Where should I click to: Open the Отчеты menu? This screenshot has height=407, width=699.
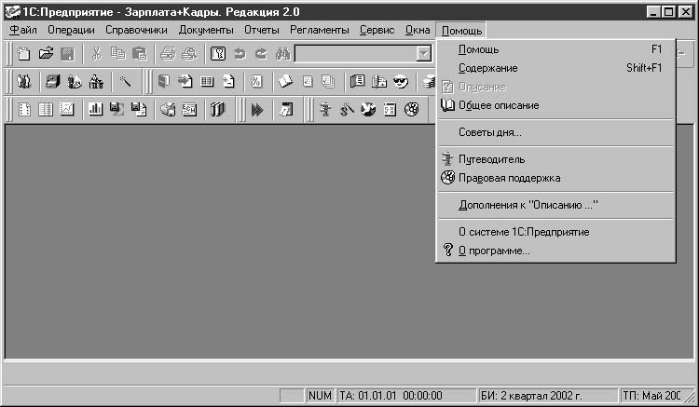261,30
